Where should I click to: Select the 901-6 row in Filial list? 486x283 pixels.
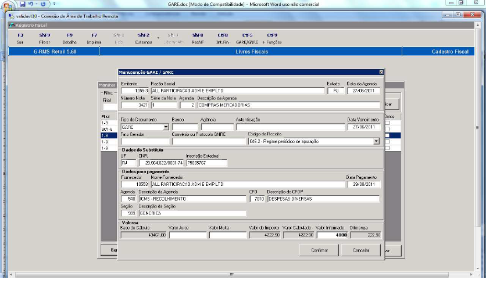pos(107,129)
